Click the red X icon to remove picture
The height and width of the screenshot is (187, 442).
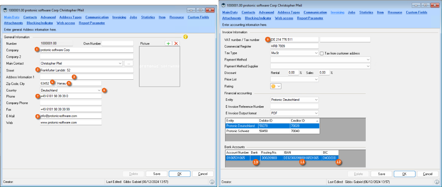point(176,43)
